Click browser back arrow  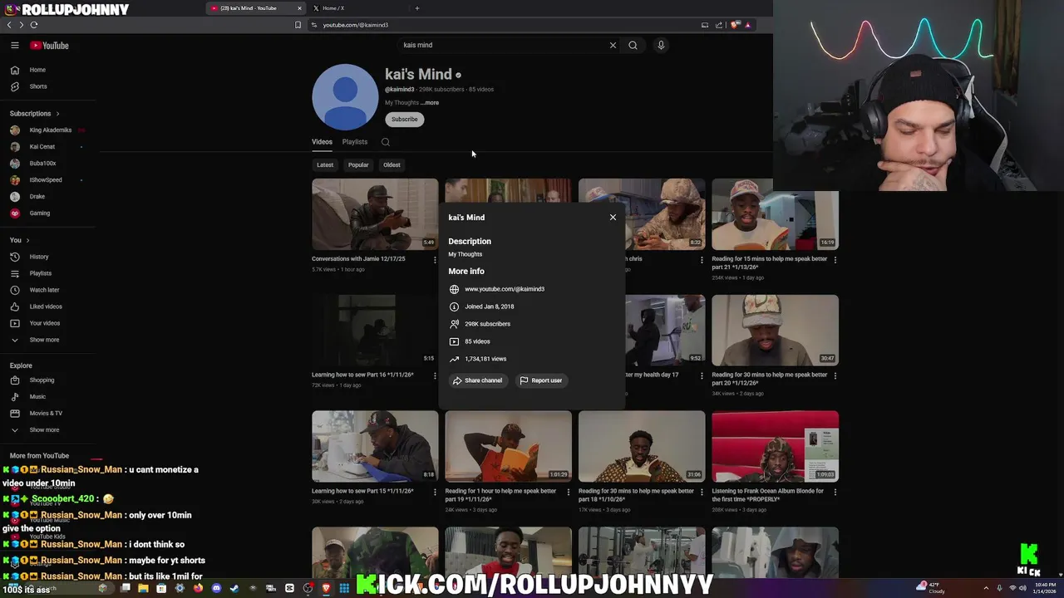[9, 25]
